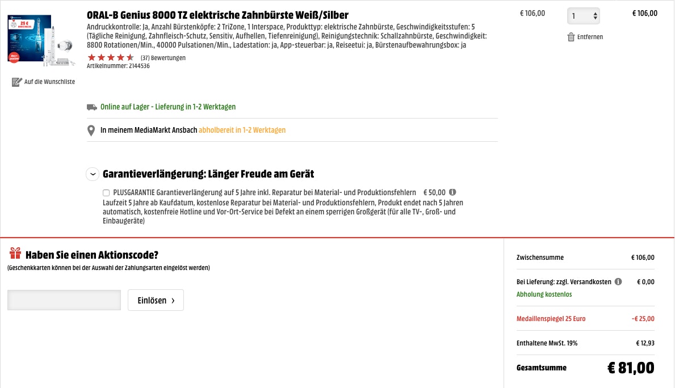The width and height of the screenshot is (675, 388).
Task: Open the quantity dropdown
Action: coord(583,16)
